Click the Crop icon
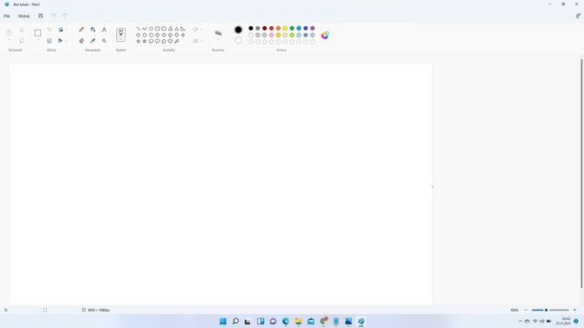The image size is (584, 328). point(49,30)
